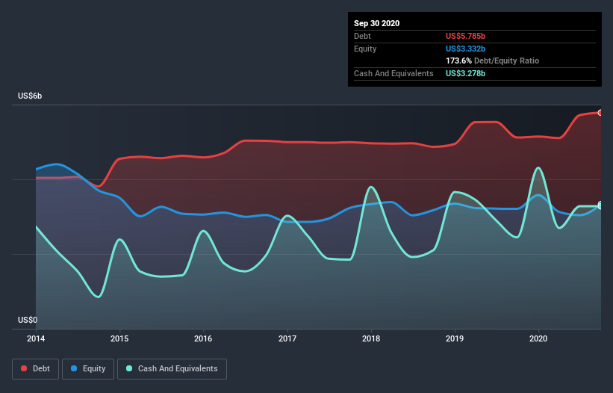This screenshot has width=613, height=393.
Task: Select the Sep 30 2020 tooltip date
Action: point(377,23)
